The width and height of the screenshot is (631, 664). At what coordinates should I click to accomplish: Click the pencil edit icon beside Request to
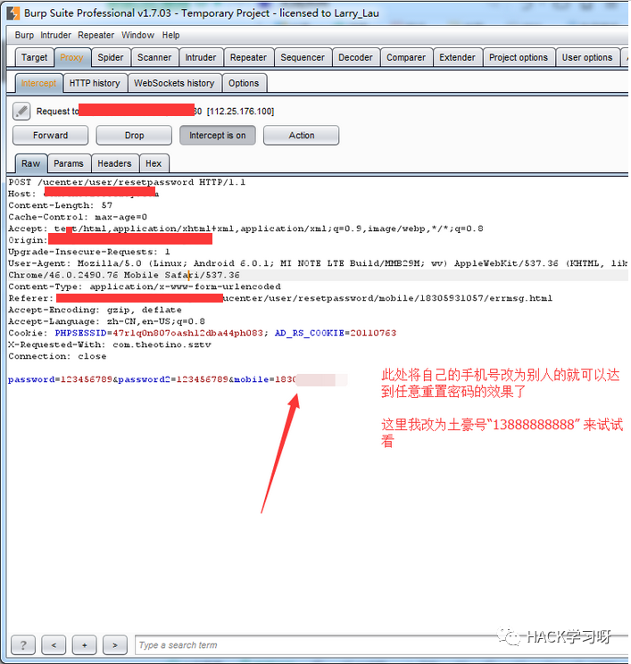click(x=21, y=112)
